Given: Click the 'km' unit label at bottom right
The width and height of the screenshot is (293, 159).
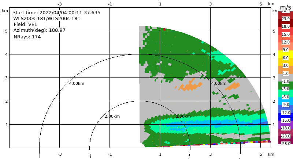Looking at the screenshot, I should pyautogui.click(x=271, y=154).
